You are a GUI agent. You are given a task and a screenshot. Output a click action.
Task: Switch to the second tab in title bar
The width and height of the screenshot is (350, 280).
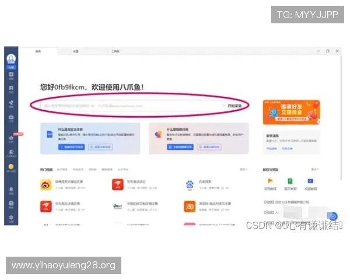[x=76, y=51]
